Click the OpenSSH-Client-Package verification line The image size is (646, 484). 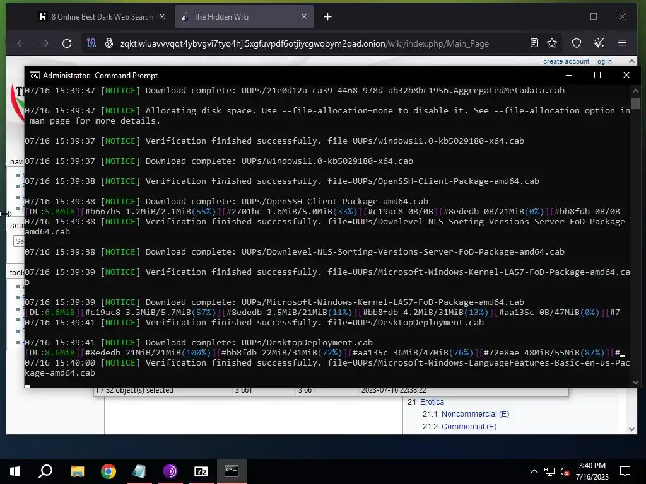pos(282,181)
